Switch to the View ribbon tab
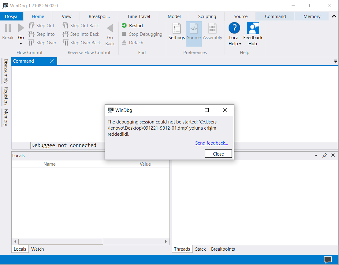This screenshot has width=339, height=265. (x=66, y=17)
